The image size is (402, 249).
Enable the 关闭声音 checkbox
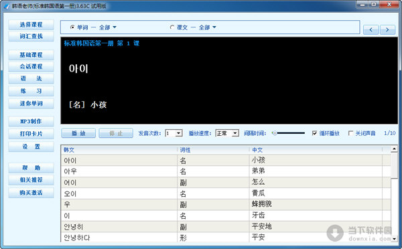coord(350,133)
